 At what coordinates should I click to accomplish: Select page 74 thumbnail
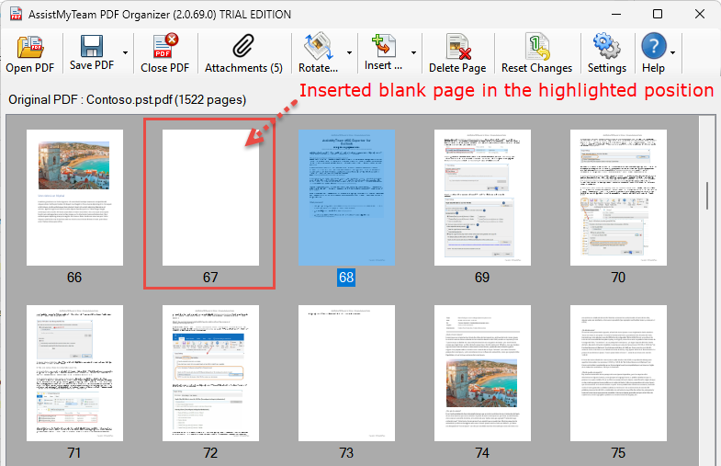coord(482,372)
